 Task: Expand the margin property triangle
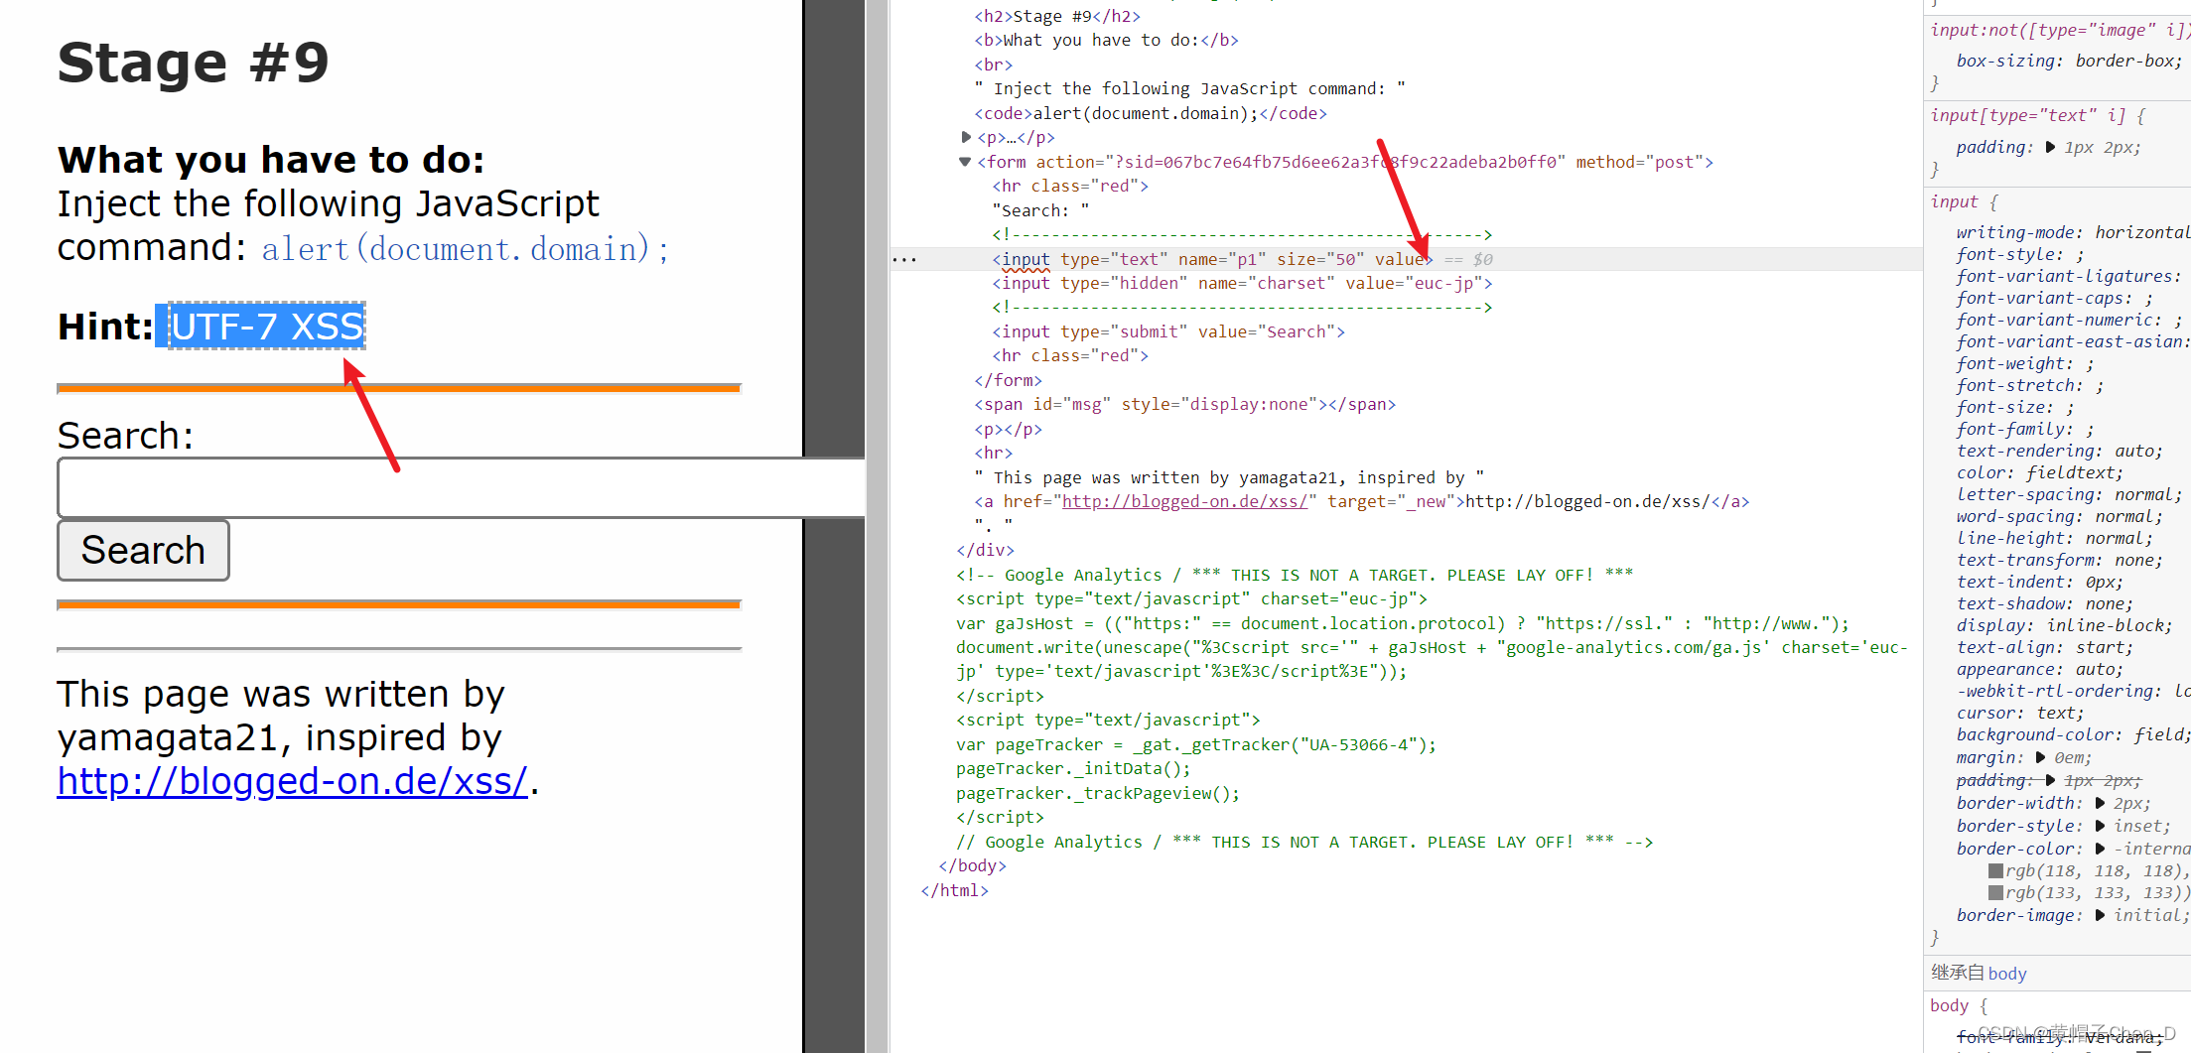pyautogui.click(x=2040, y=758)
